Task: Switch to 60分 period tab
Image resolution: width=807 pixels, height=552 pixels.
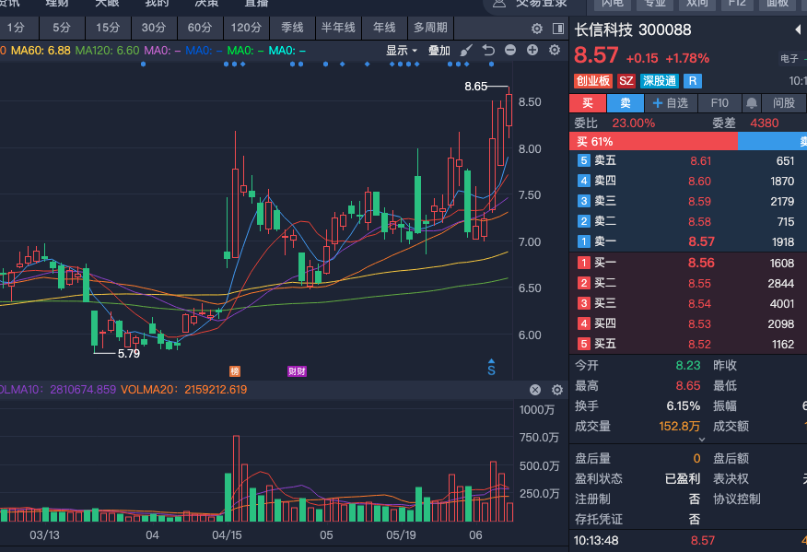Action: 200,28
